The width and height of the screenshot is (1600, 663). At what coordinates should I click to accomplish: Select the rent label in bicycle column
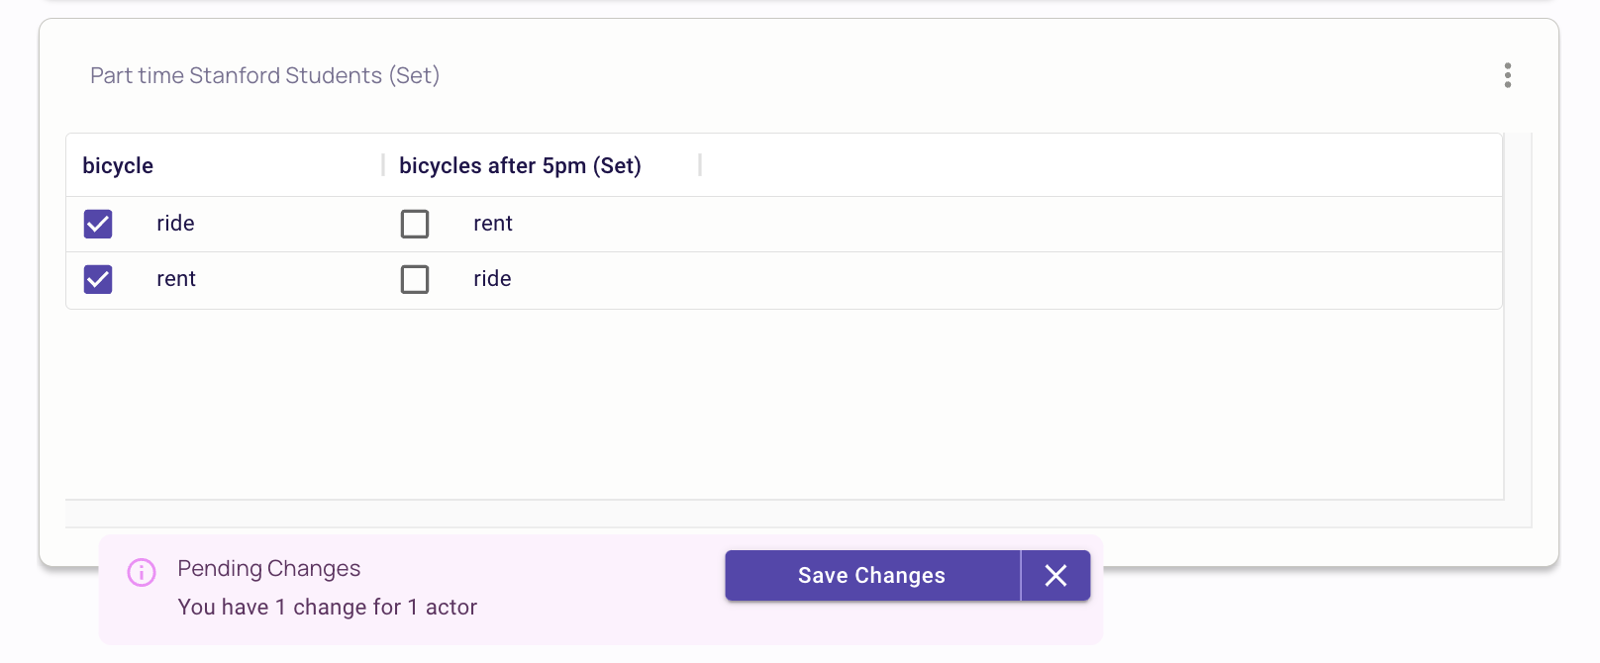(176, 279)
